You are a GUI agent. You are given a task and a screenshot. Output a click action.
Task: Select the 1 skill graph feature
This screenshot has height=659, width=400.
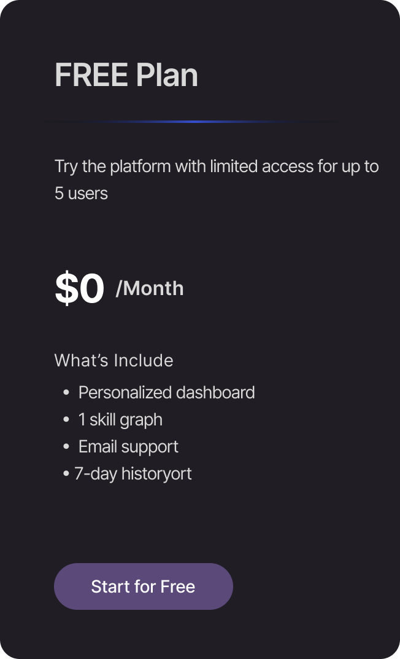(x=120, y=420)
